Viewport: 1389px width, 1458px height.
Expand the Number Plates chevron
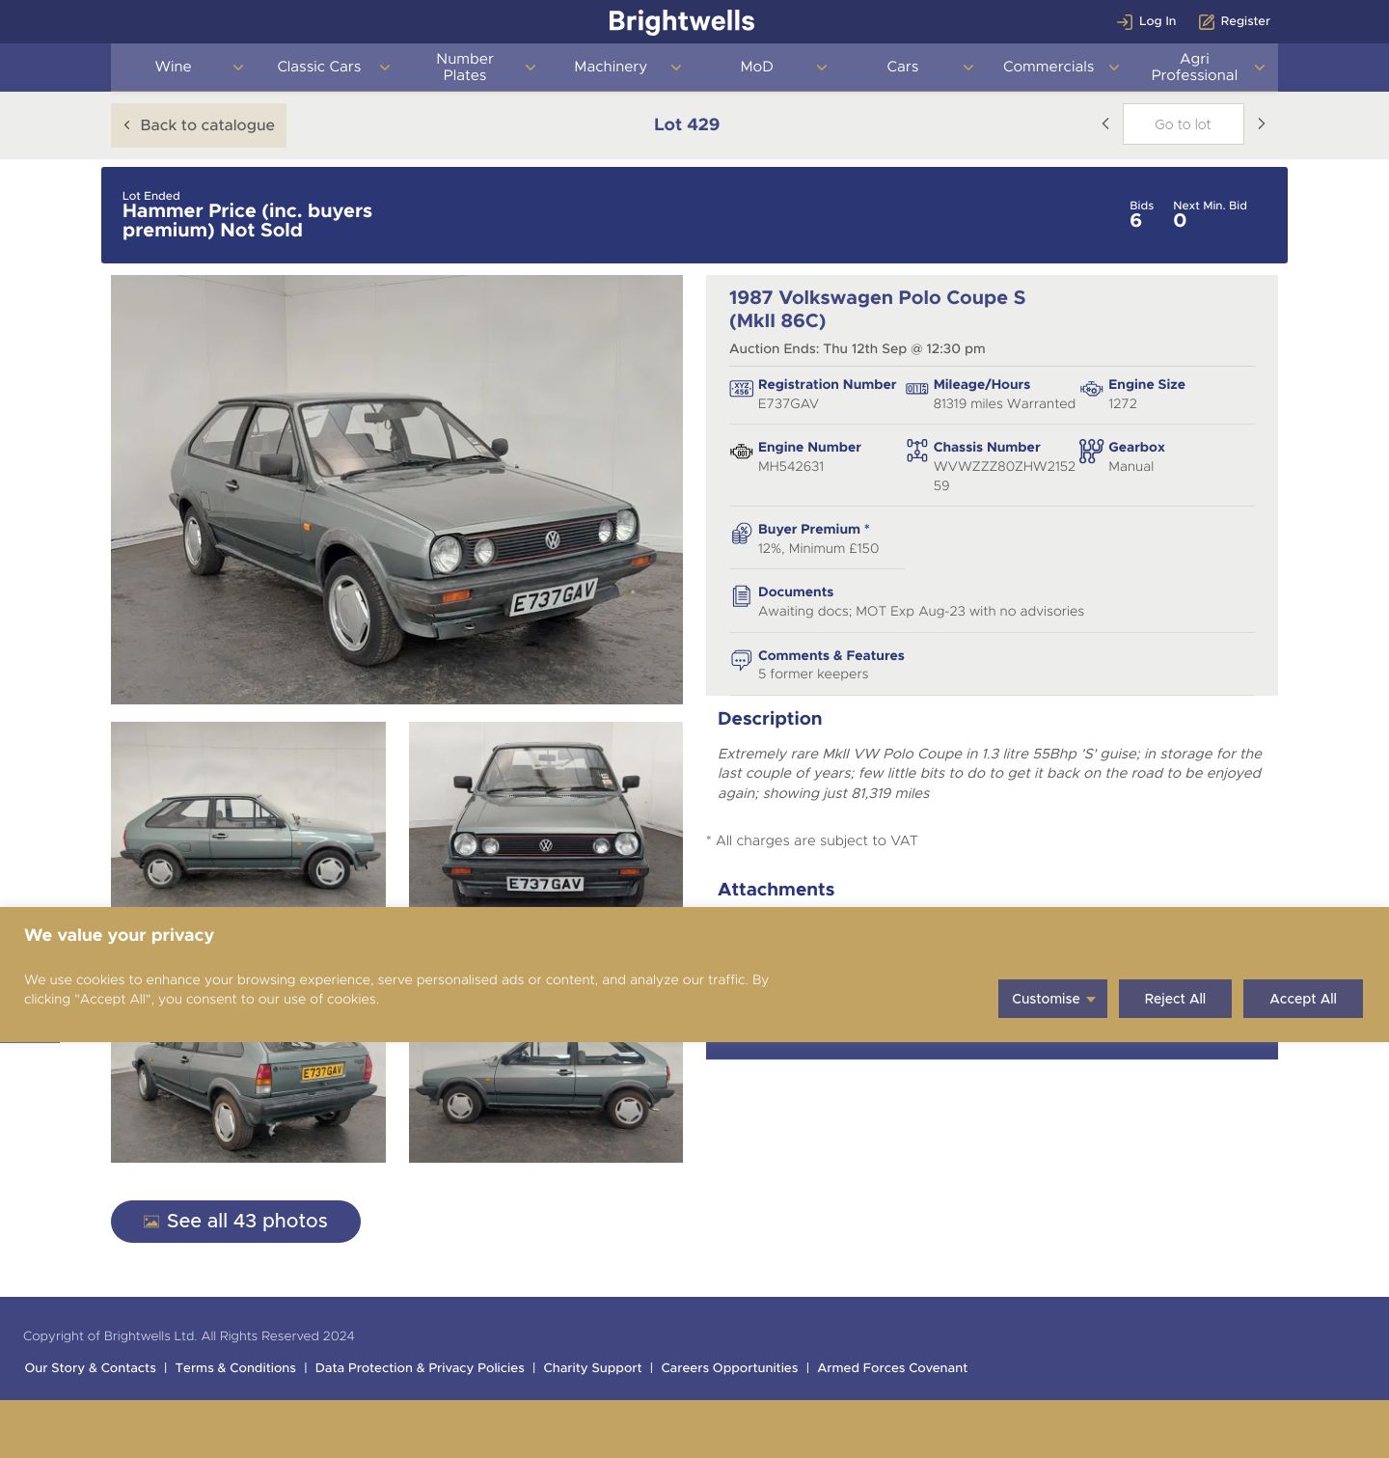tap(530, 68)
